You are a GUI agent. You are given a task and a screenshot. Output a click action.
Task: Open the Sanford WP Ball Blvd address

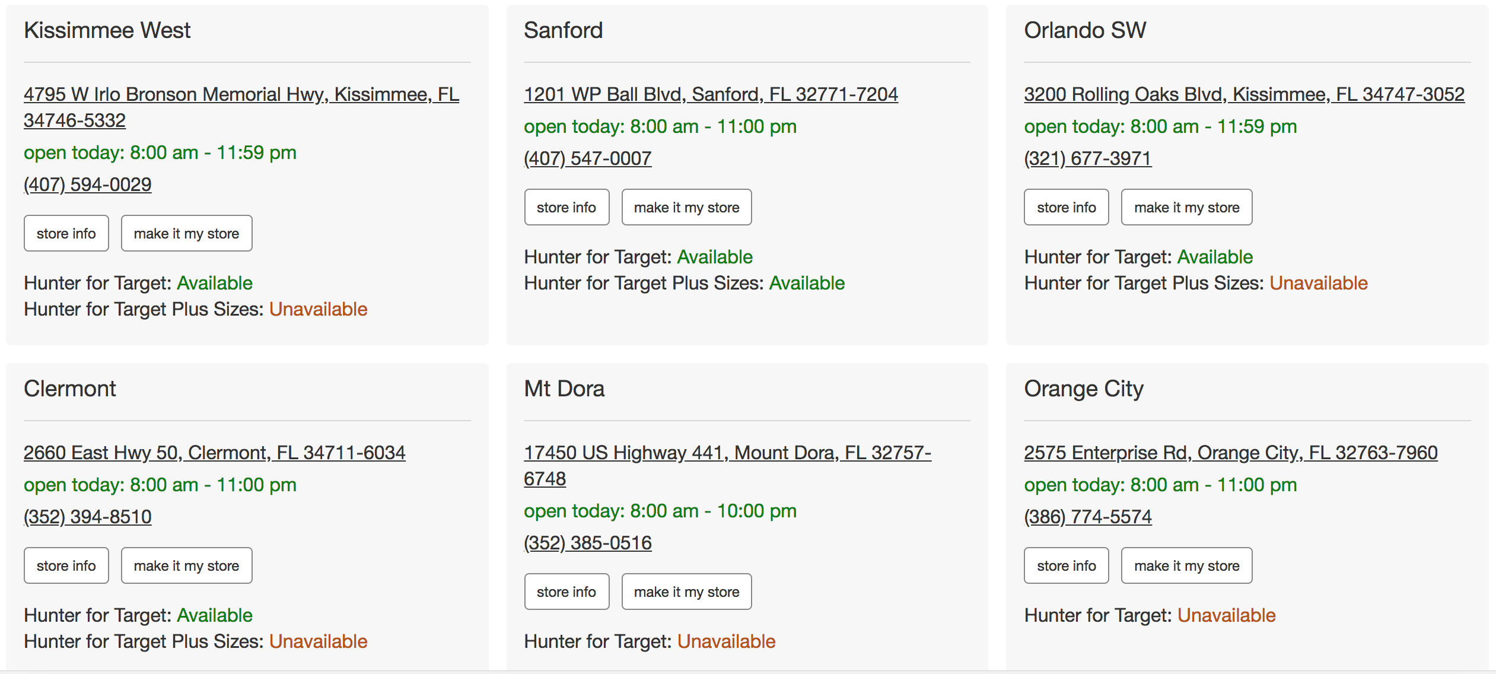(711, 94)
